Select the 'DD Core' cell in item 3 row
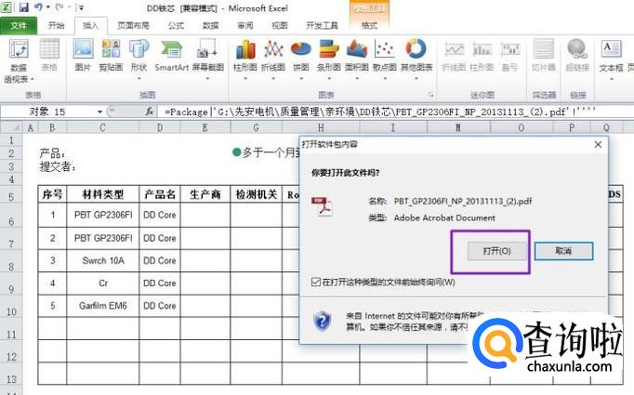Screen dimensions: 634x395 coord(160,261)
